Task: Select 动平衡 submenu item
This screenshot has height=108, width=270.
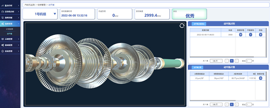Action: coord(10,34)
